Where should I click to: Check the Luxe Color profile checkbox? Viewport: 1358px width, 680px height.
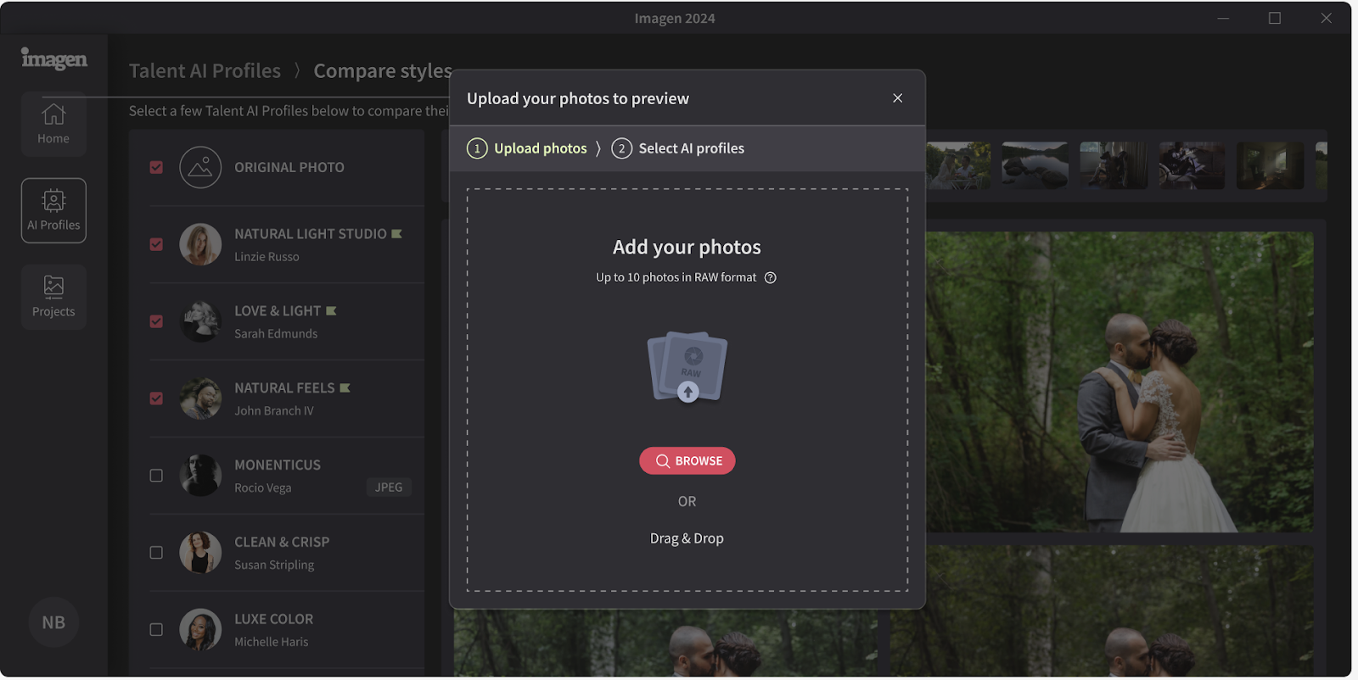pyautogui.click(x=156, y=630)
